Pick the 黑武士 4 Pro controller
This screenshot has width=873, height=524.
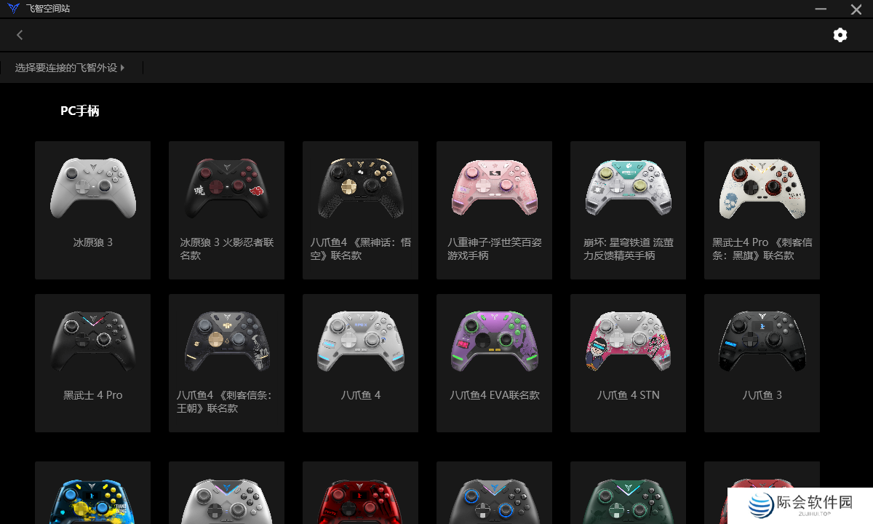tap(93, 363)
